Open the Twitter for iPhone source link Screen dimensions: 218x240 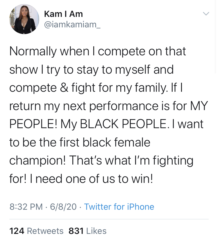coord(119,207)
